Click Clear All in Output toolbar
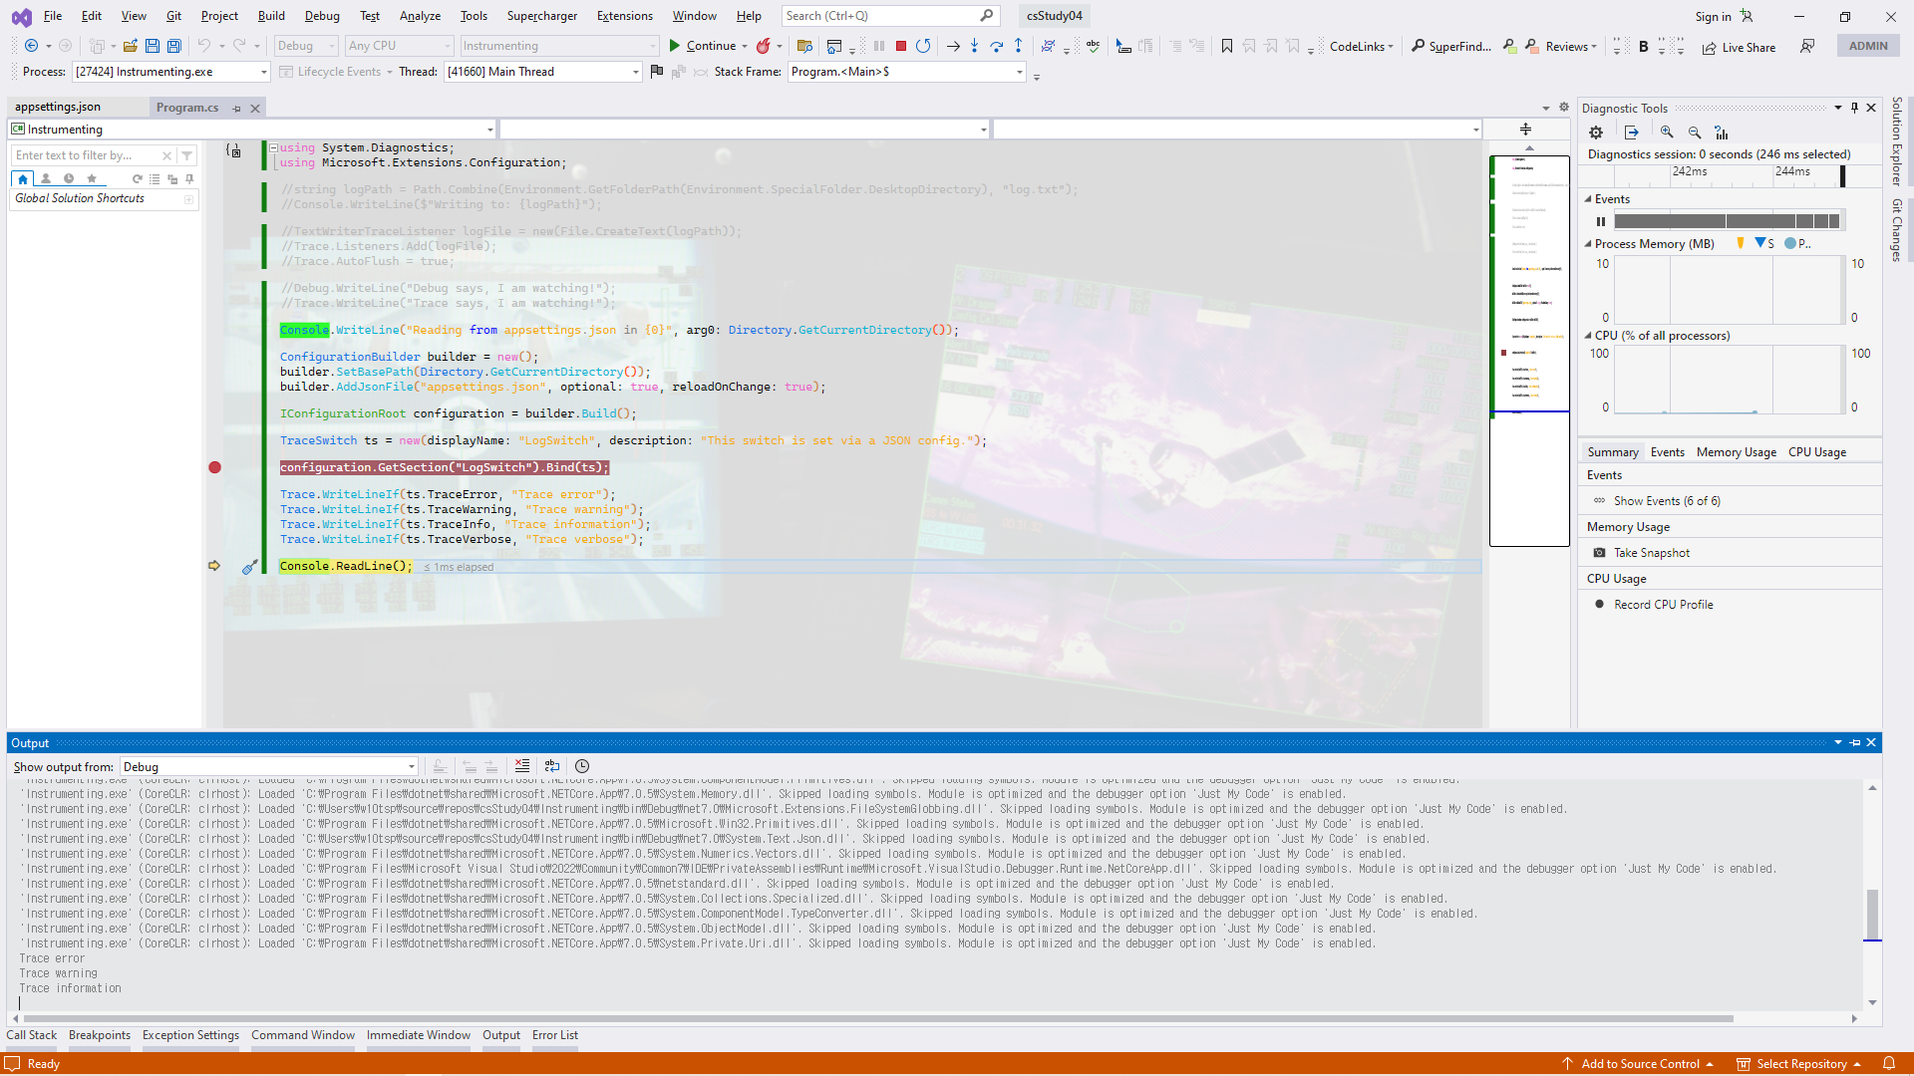1914x1076 pixels. click(x=522, y=766)
